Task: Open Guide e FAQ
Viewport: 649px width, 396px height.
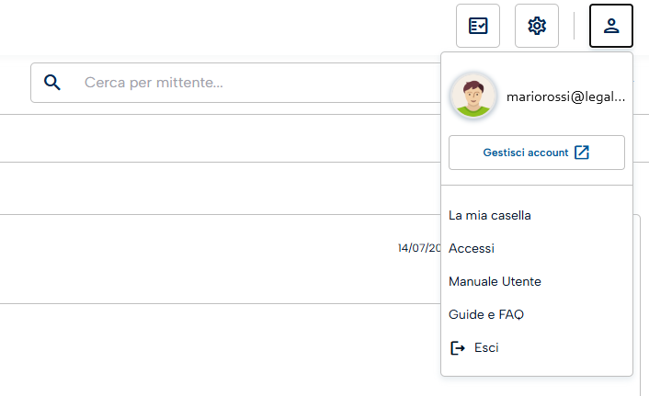Action: tap(486, 314)
